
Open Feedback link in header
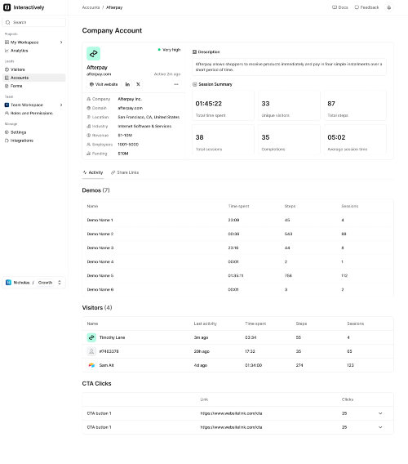366,7
